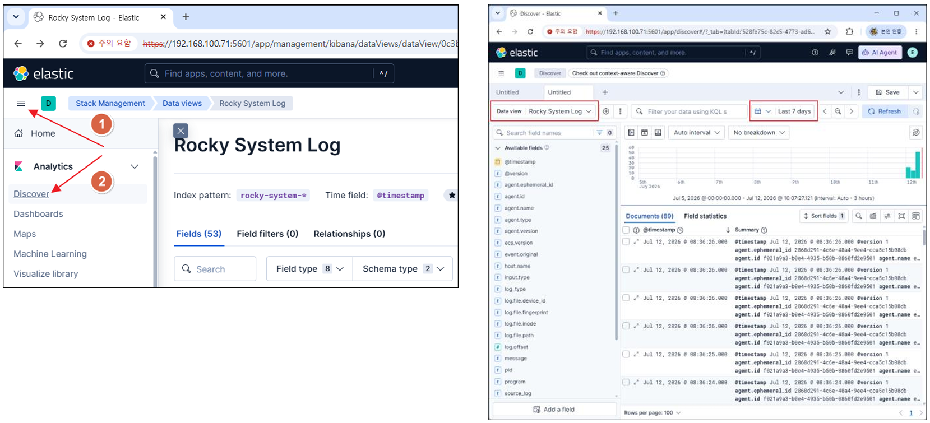Viewport: 930px width, 423px height.
Task: Zoom out the time range
Action: [x=838, y=111]
